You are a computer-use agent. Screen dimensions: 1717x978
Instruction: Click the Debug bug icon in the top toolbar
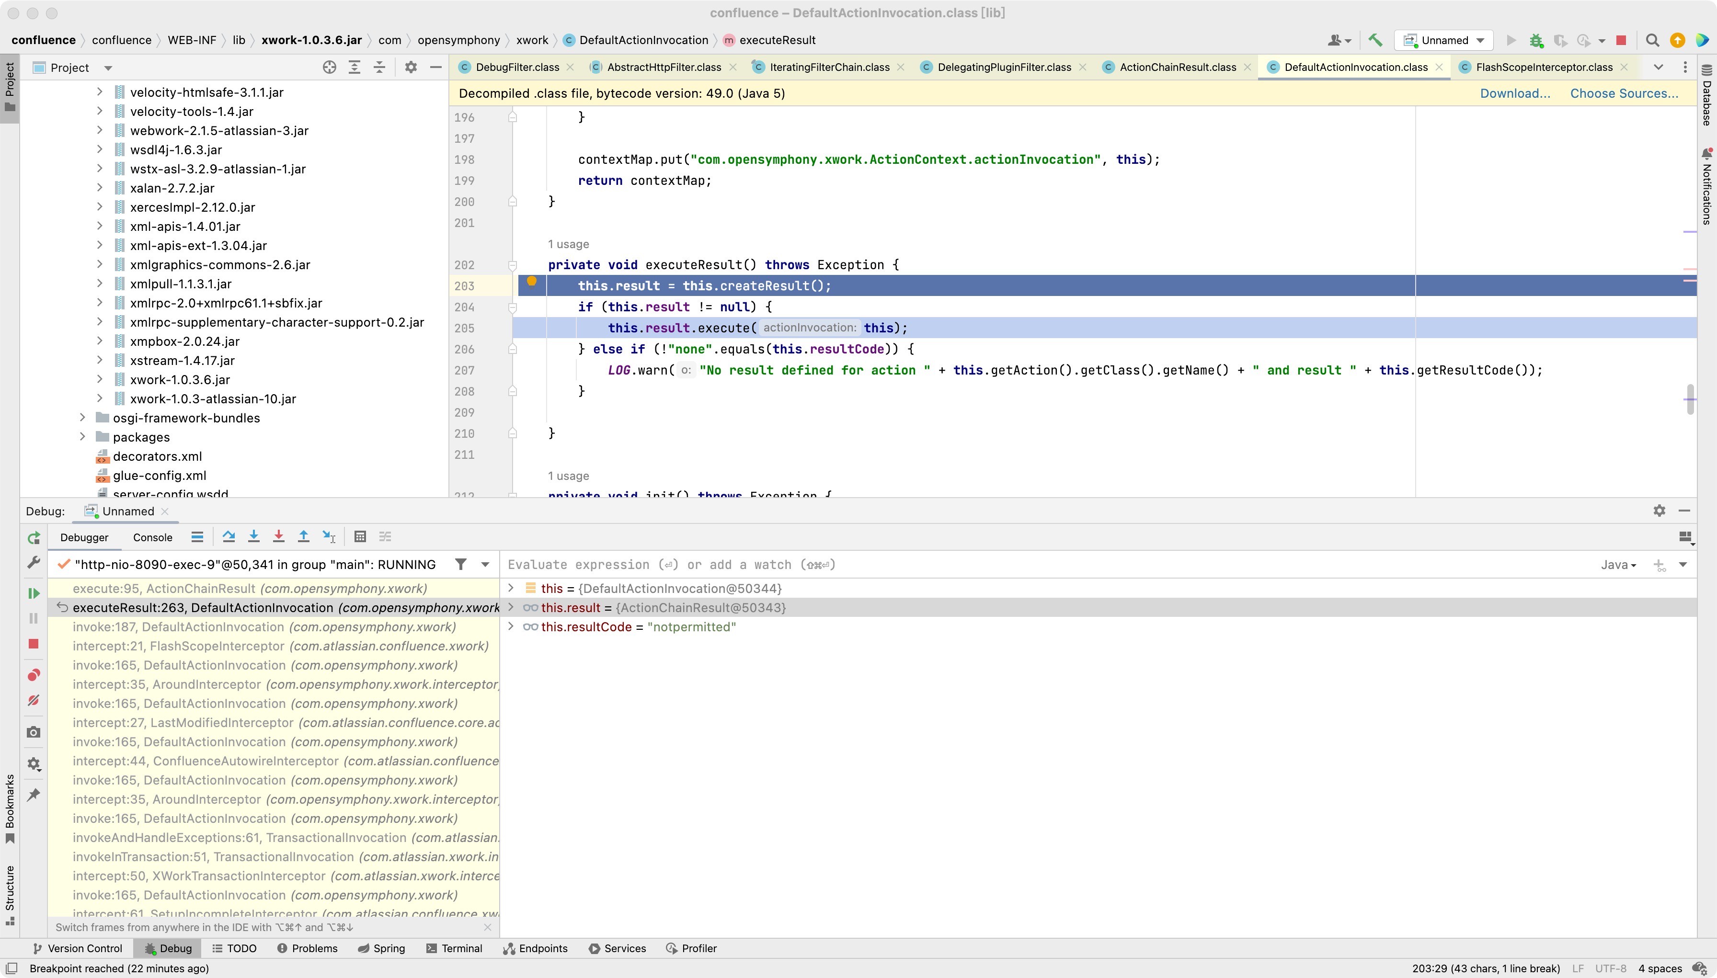(1536, 40)
